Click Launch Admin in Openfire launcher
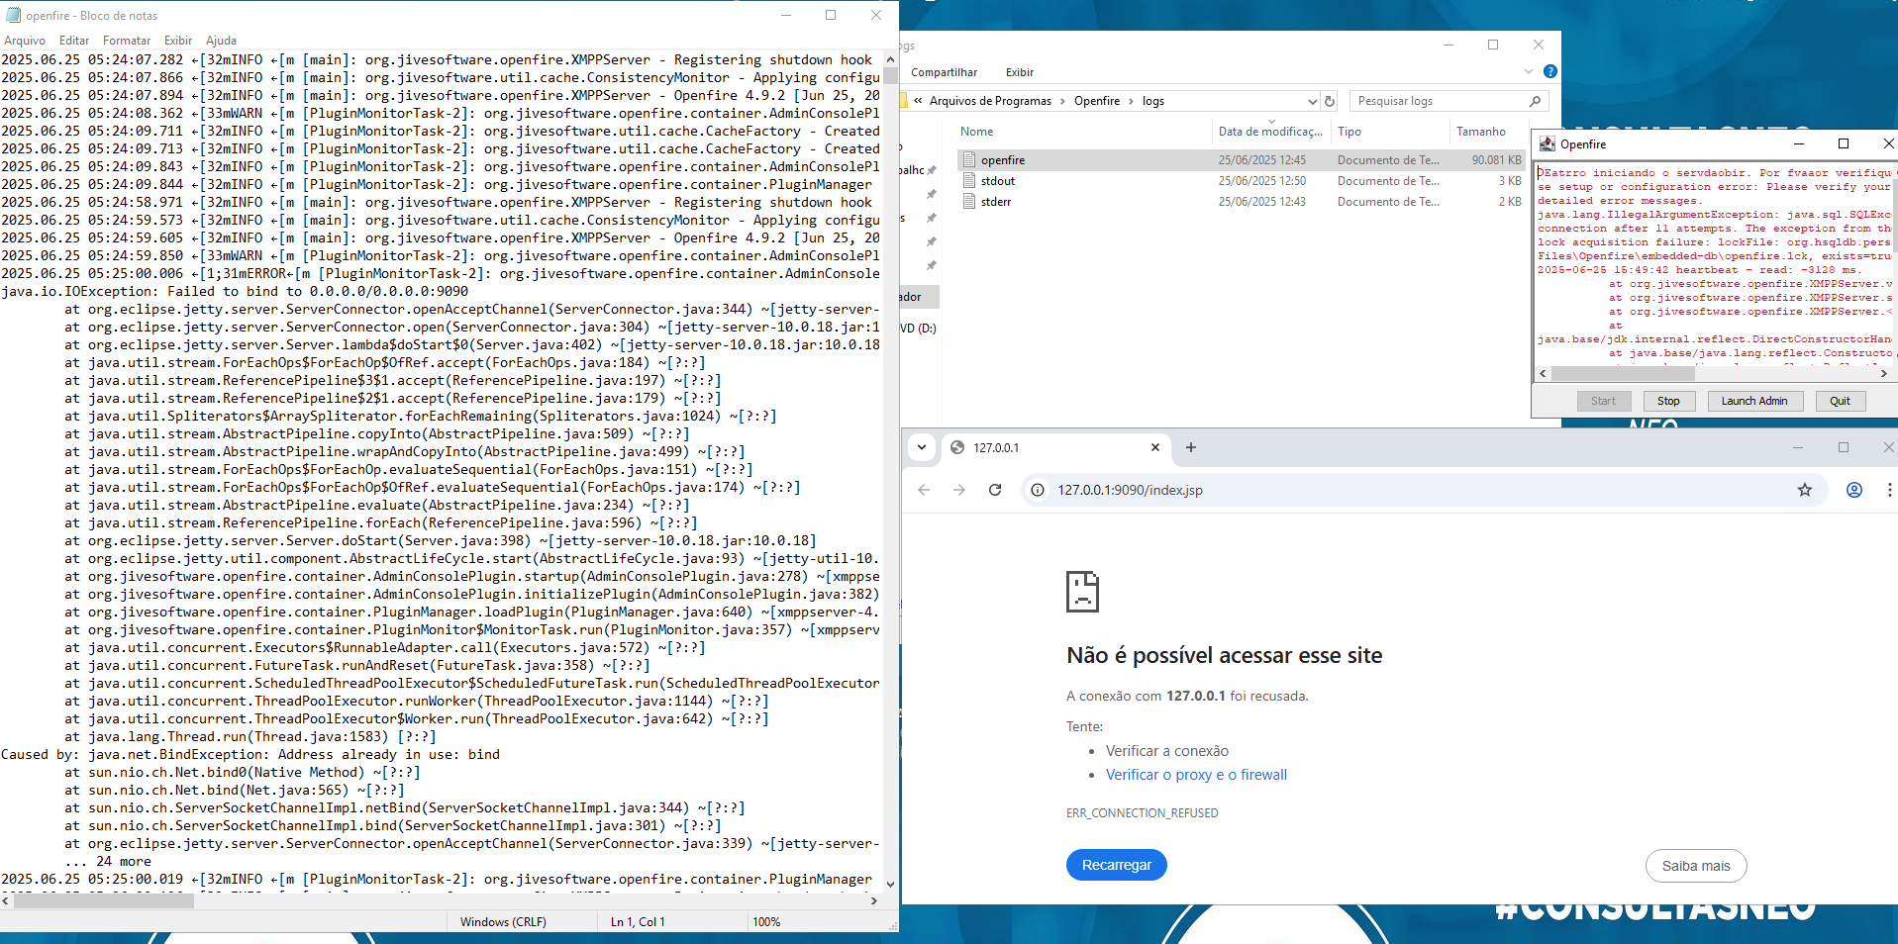The height and width of the screenshot is (944, 1898). 1754,401
